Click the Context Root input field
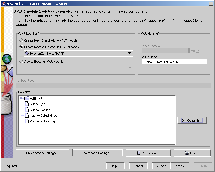 [x=114, y=85]
